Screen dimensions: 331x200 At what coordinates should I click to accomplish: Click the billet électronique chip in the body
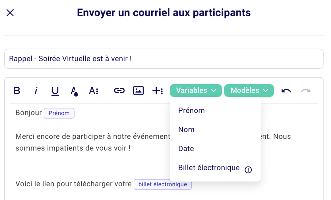(x=162, y=184)
